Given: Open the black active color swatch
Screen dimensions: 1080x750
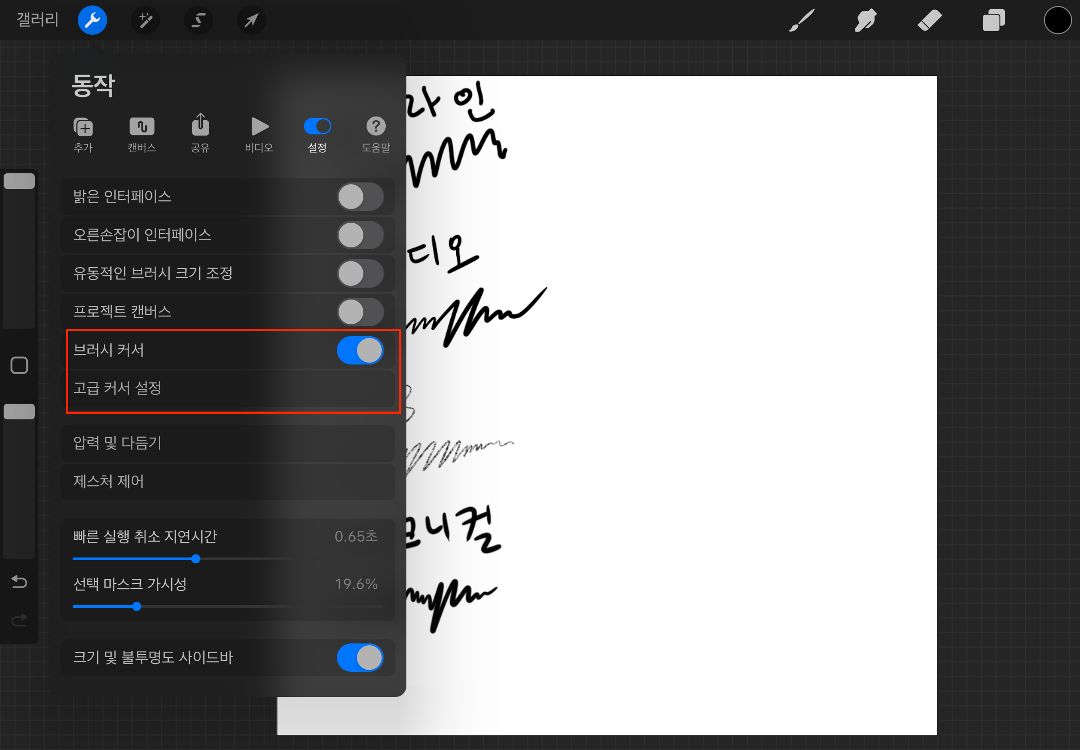Looking at the screenshot, I should tap(1058, 20).
